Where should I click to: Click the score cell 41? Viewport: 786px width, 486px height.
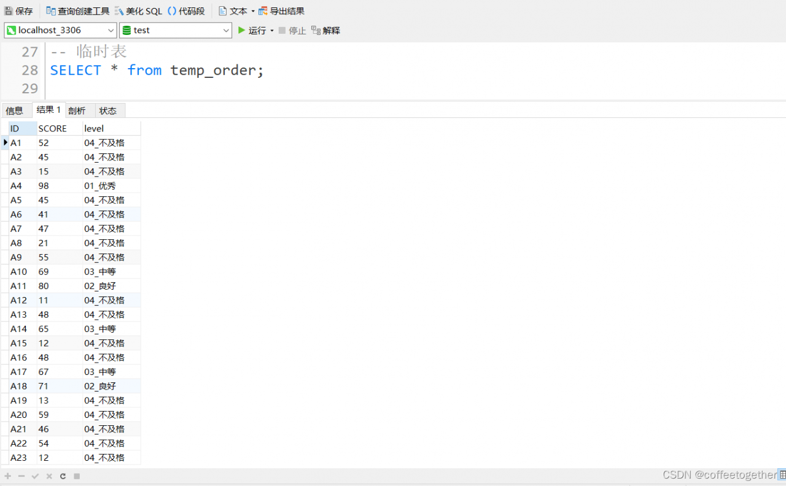click(60, 214)
